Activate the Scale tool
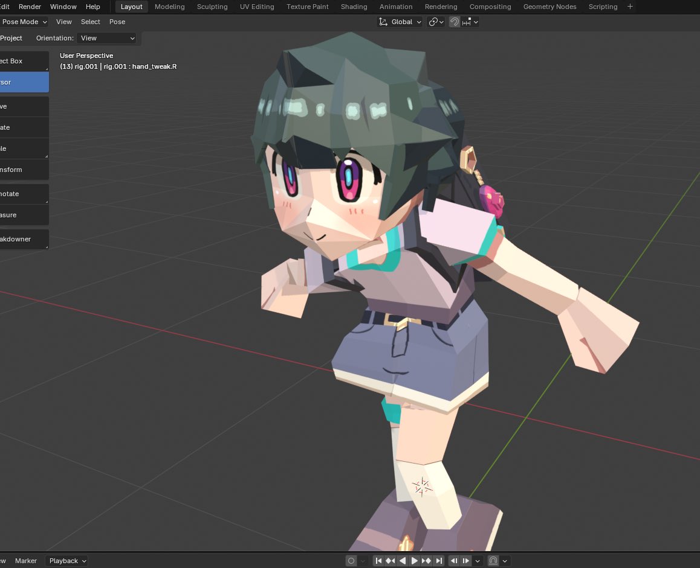700x568 pixels. [24, 148]
